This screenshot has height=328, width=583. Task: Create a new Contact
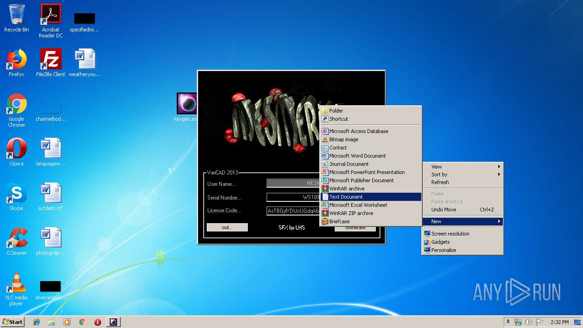click(x=371, y=148)
